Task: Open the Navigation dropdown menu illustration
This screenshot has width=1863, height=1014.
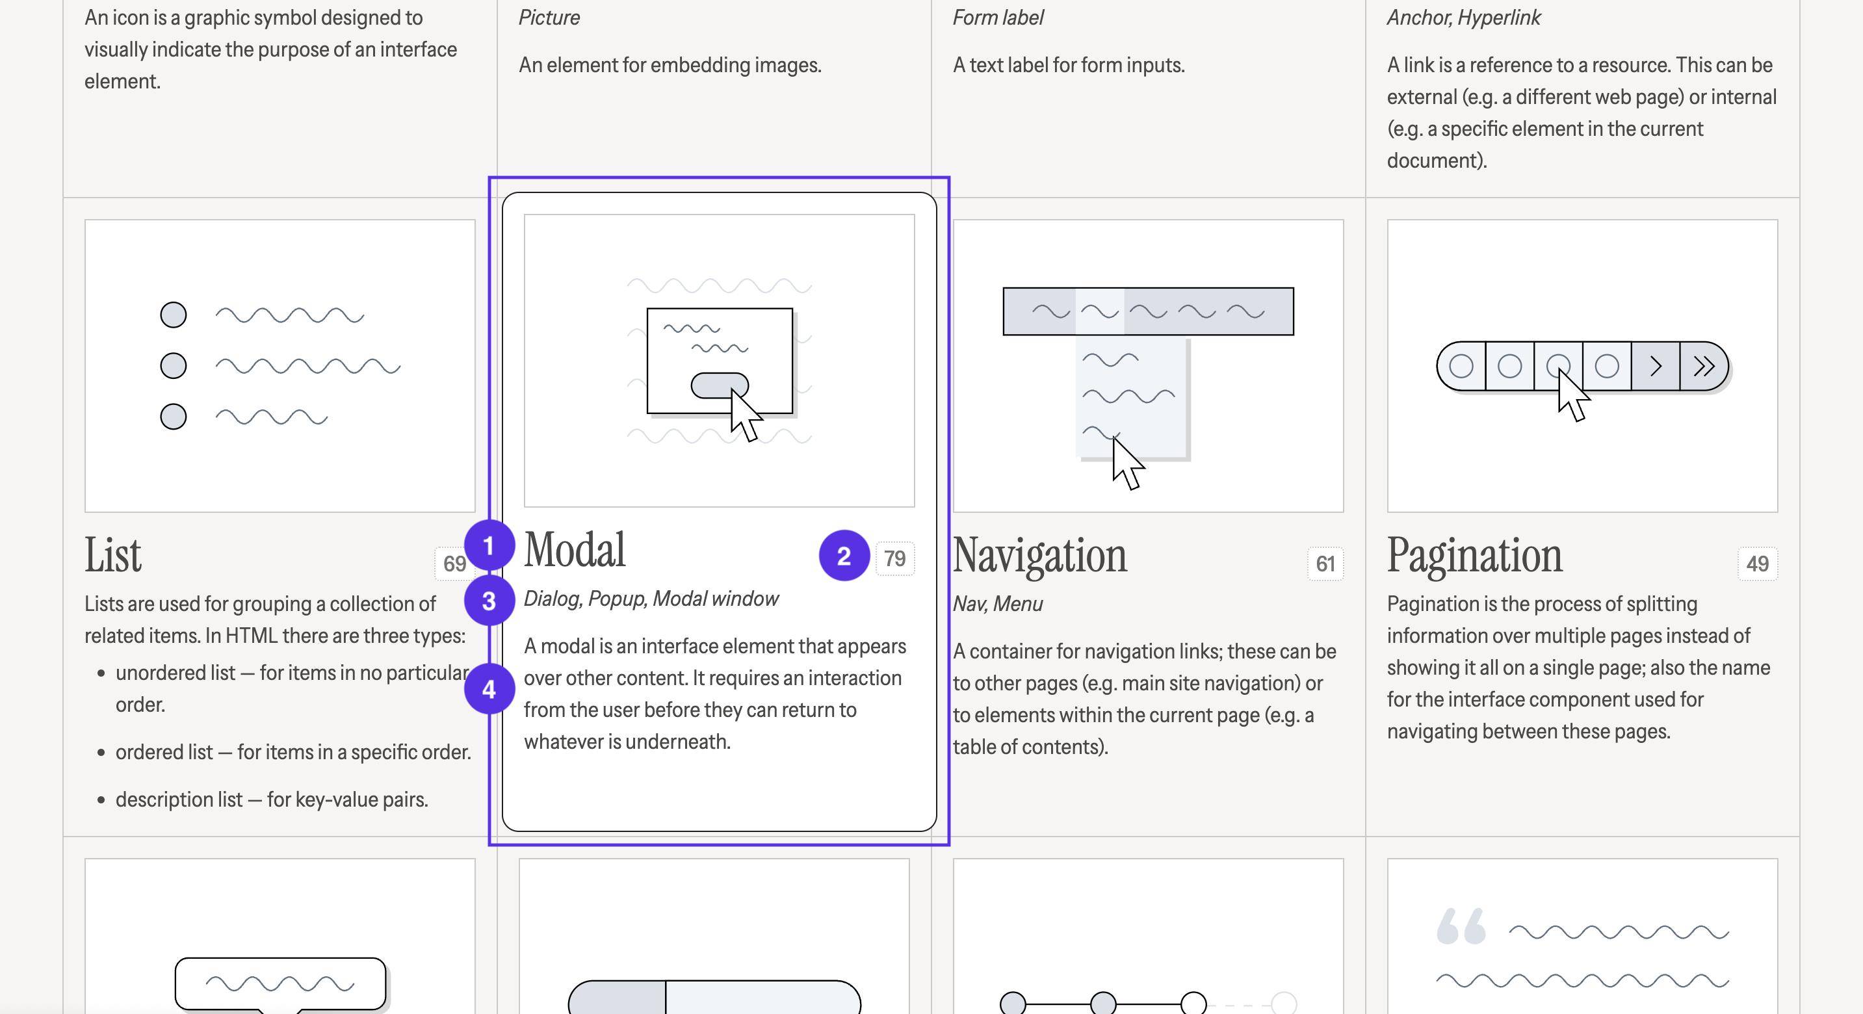Action: click(1148, 366)
